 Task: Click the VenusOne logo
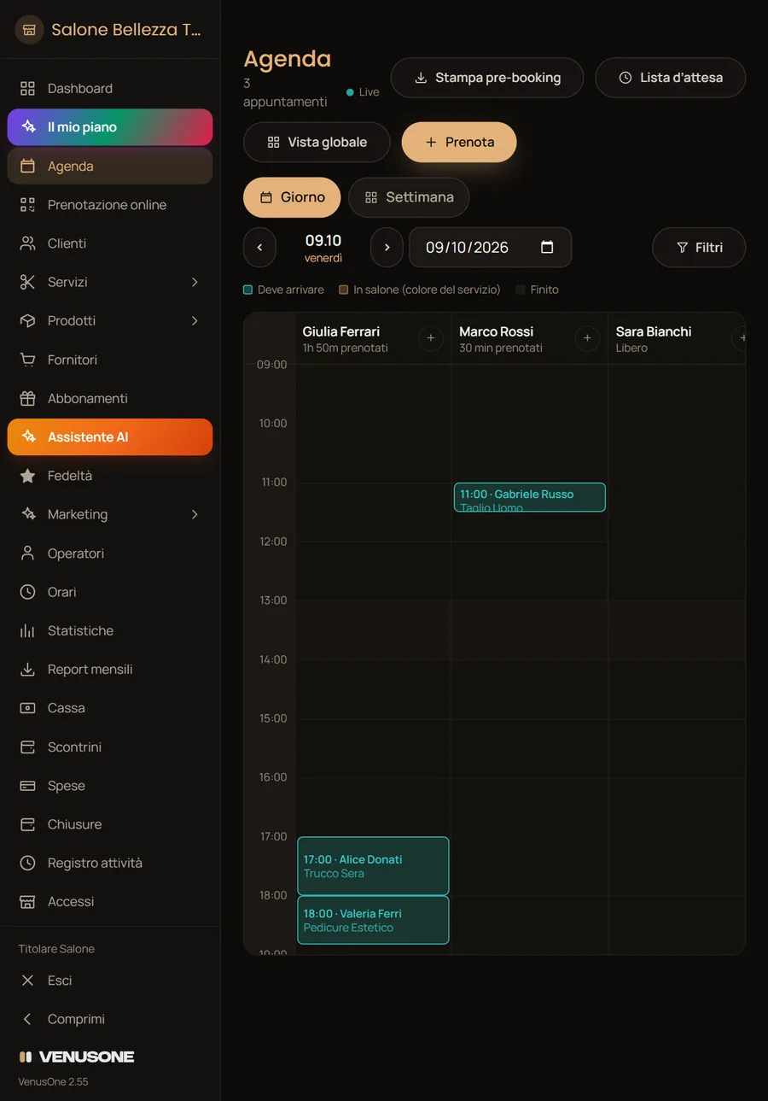point(77,1057)
